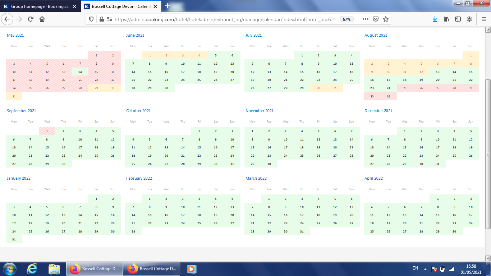
Task: Click the Firefox Home icon
Action: click(42, 19)
